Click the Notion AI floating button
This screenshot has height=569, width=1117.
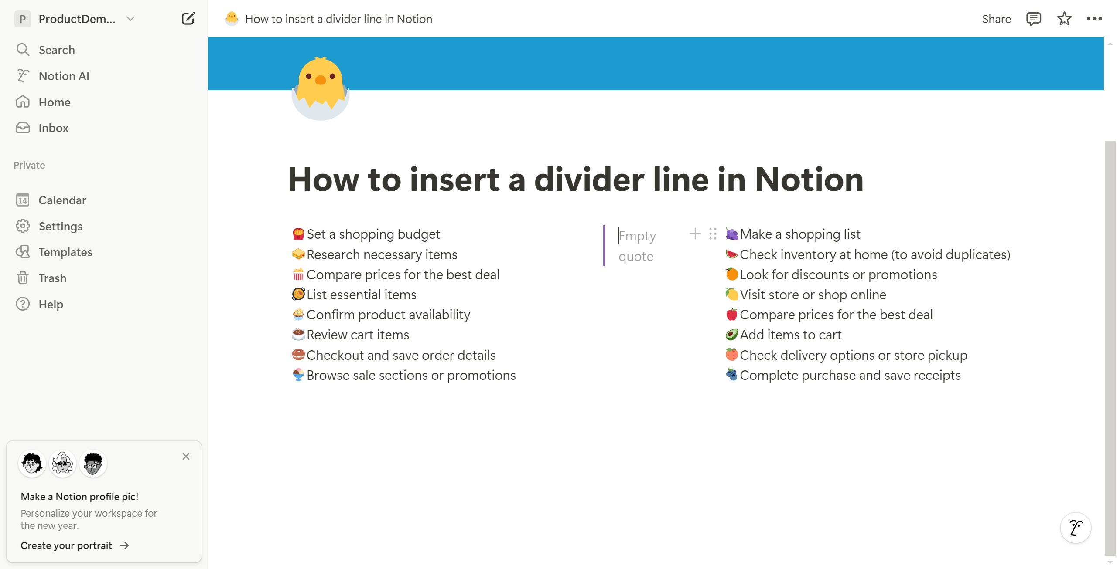tap(1075, 528)
